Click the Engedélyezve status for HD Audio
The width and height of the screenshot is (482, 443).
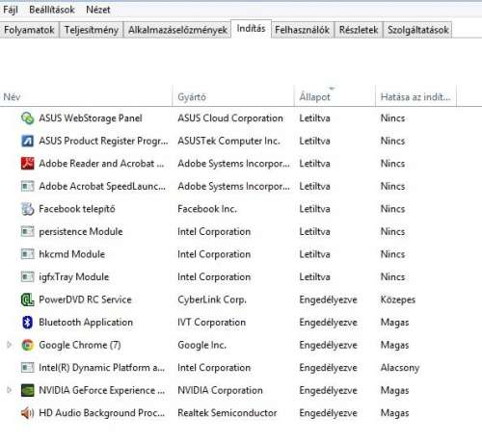pyautogui.click(x=328, y=413)
